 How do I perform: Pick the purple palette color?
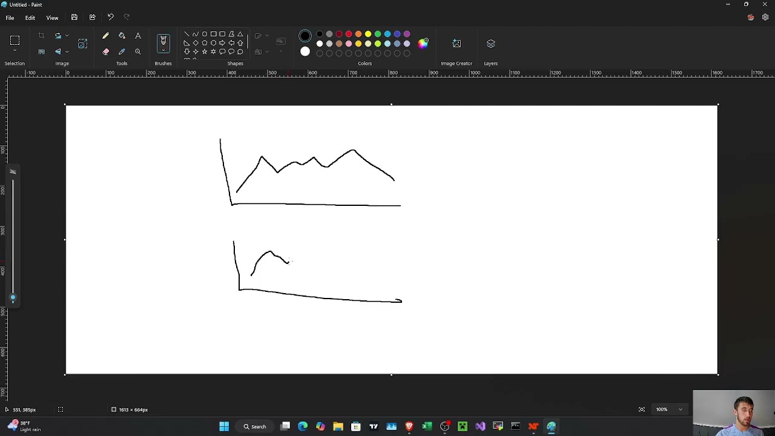pos(407,34)
